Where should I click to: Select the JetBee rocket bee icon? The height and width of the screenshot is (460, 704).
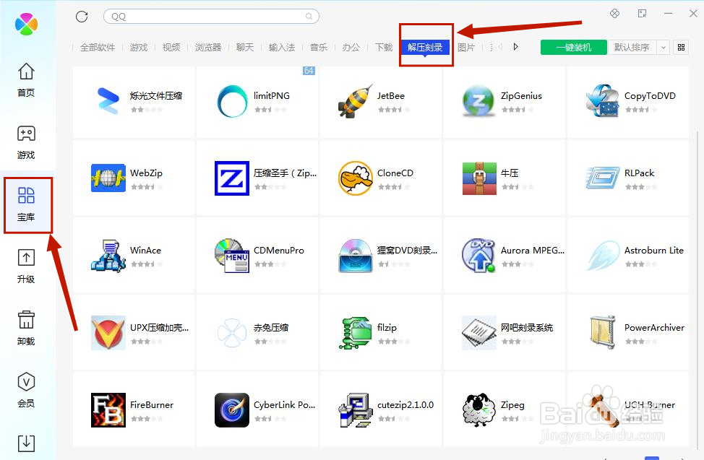[356, 101]
